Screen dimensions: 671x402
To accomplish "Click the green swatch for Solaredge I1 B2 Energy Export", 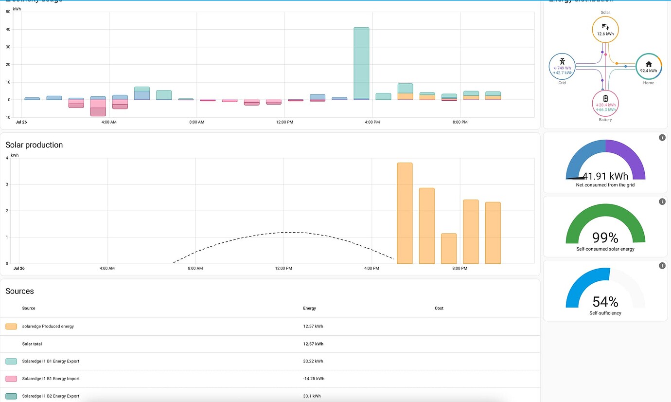I will coord(11,396).
